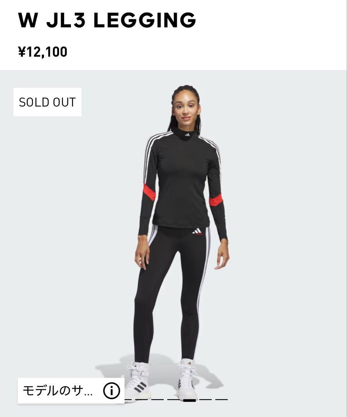Screen dimensions: 347x417
Task: Click the white side stripes on the leggings
Action: 203,287
